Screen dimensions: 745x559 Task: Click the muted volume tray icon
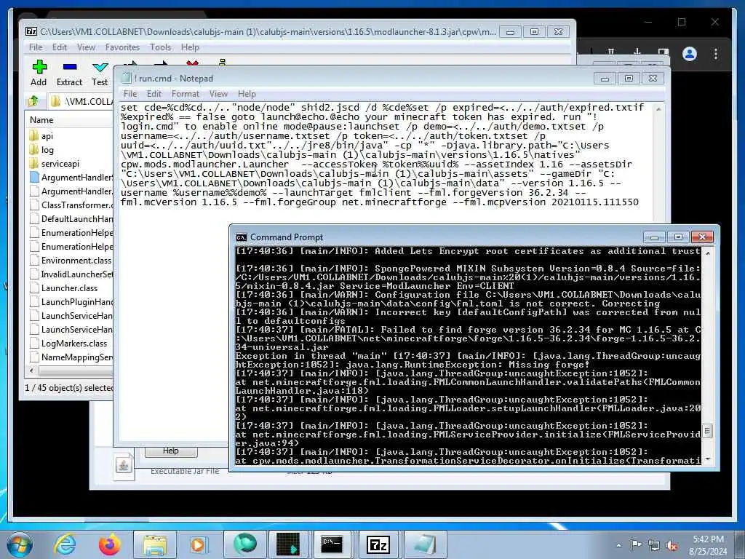(672, 545)
